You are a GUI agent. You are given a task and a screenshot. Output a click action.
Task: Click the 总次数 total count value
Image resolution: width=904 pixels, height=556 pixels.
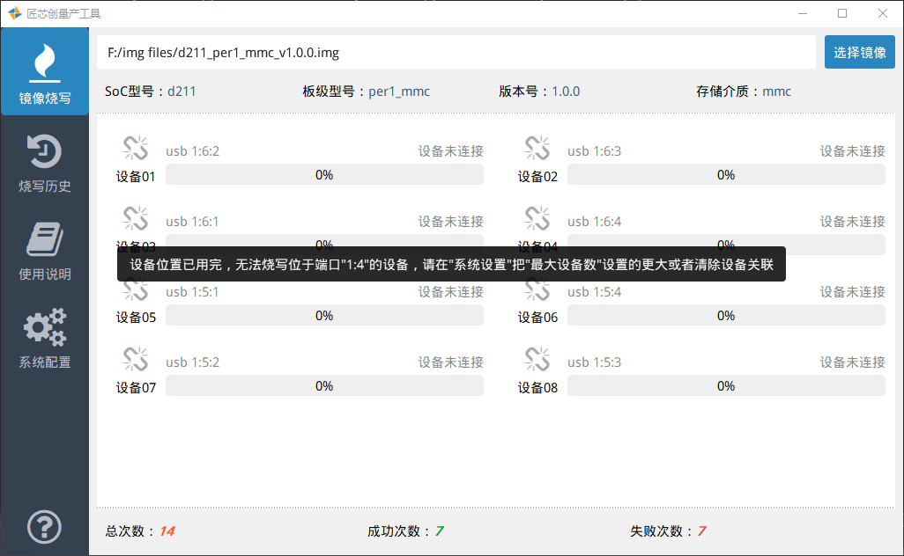pos(167,531)
